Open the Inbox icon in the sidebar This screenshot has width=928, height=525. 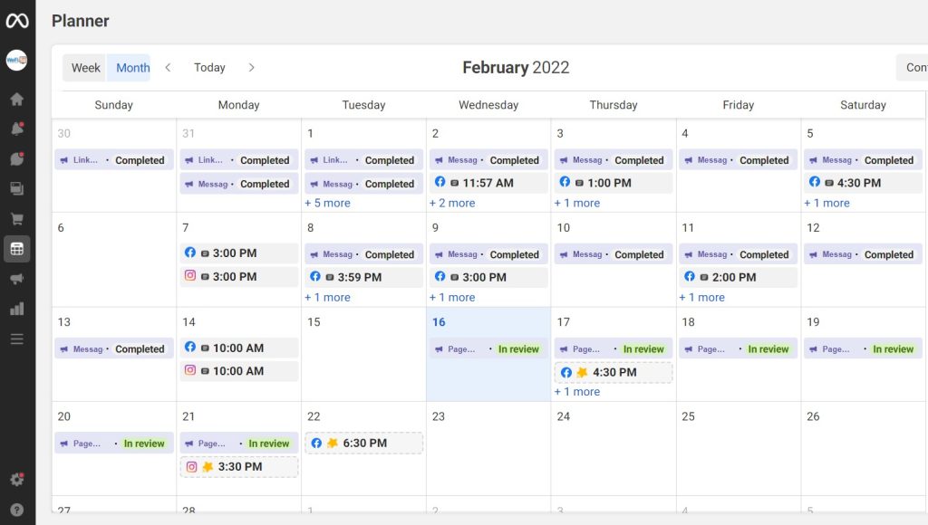(x=16, y=158)
